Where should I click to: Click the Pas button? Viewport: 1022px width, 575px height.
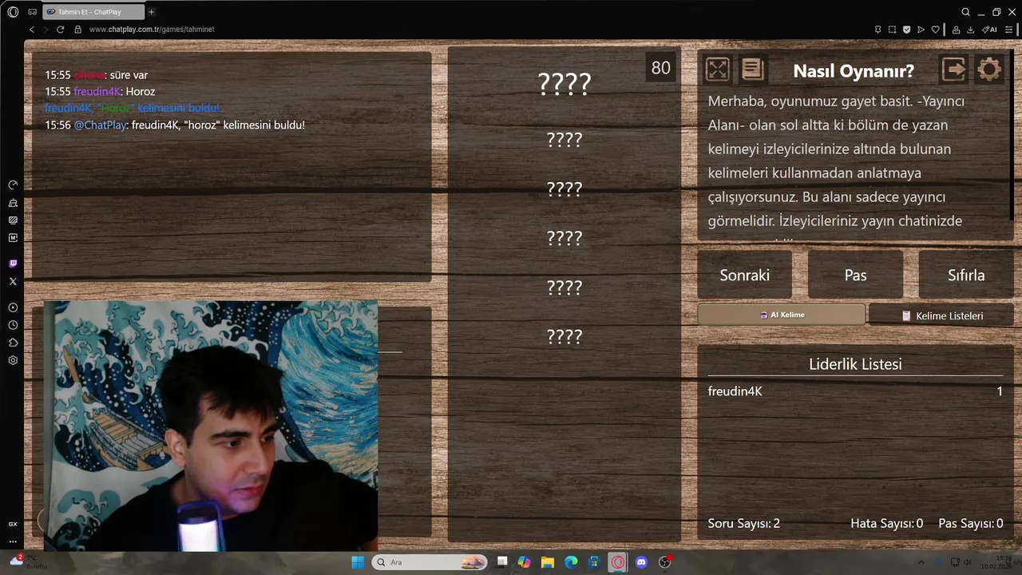click(x=855, y=275)
